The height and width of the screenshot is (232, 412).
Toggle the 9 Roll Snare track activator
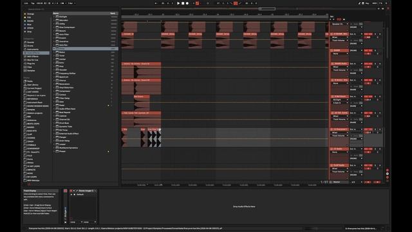click(368, 97)
